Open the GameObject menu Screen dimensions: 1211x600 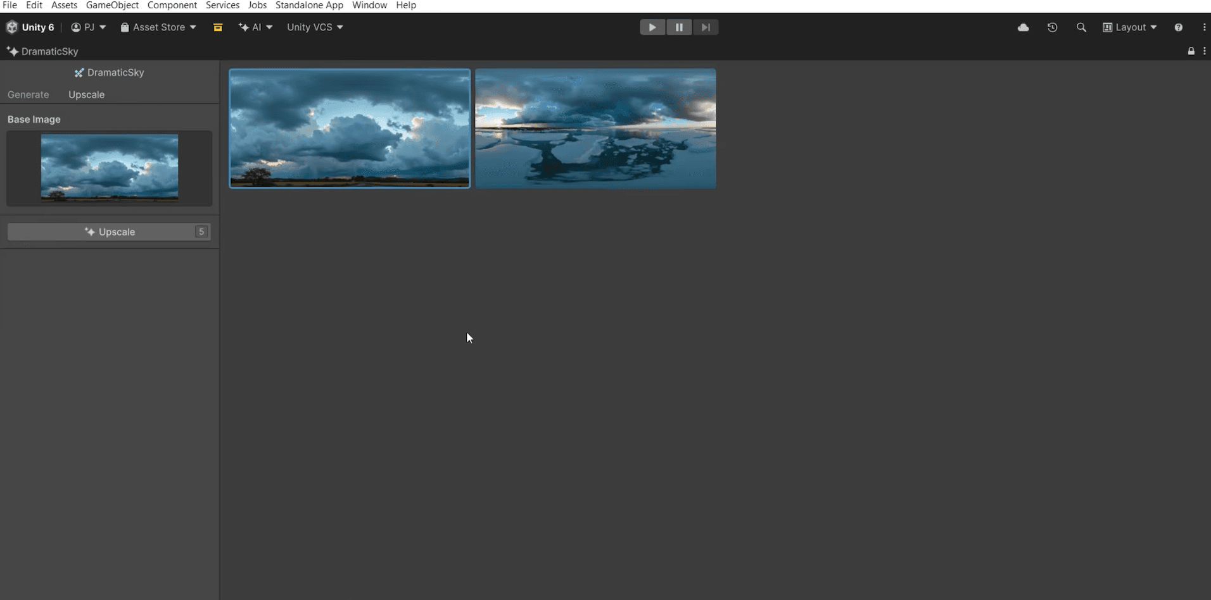pos(112,6)
